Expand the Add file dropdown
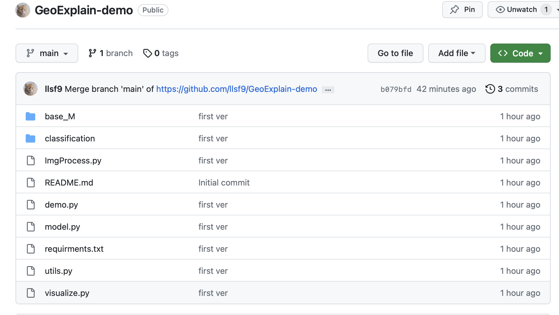This screenshot has width=559, height=315. (x=457, y=53)
